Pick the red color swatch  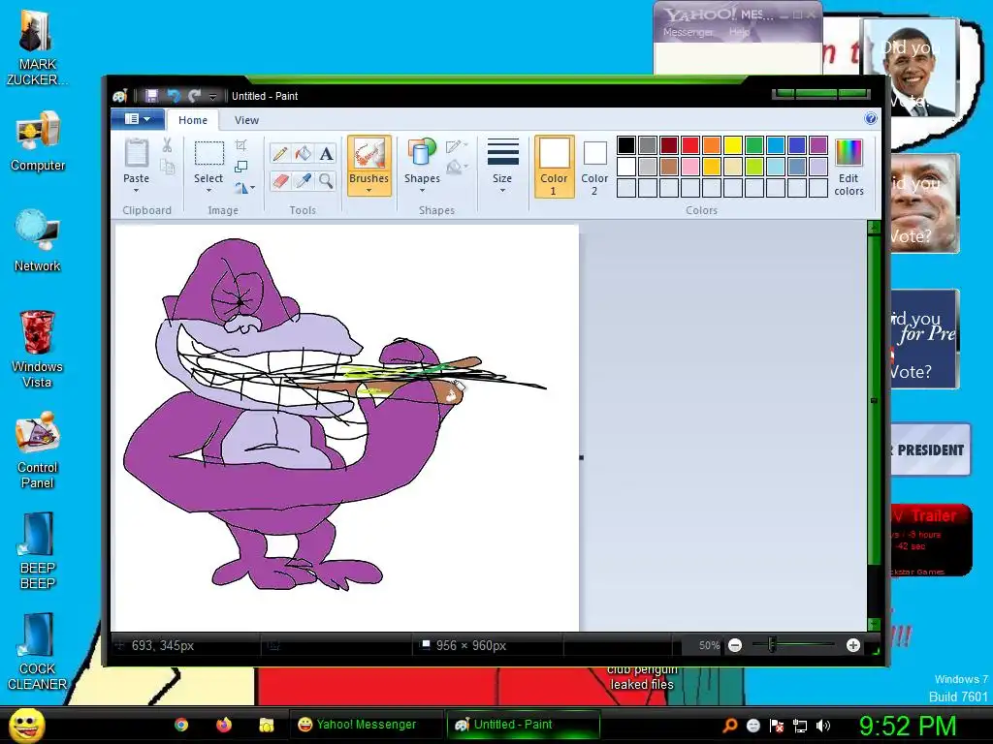click(x=690, y=145)
